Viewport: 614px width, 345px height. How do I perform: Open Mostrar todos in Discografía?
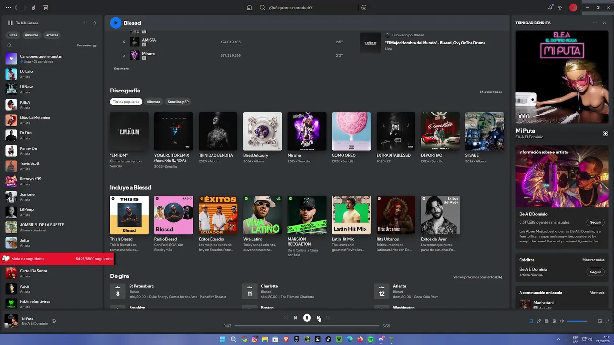coord(491,92)
